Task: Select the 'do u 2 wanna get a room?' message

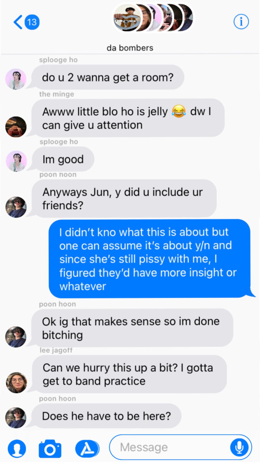Action: [x=107, y=77]
